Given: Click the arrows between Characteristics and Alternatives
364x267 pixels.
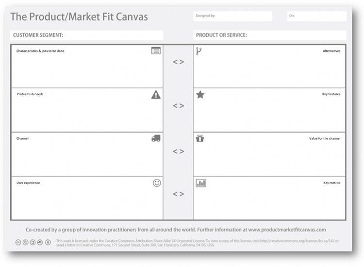Looking at the screenshot, I should click(178, 62).
